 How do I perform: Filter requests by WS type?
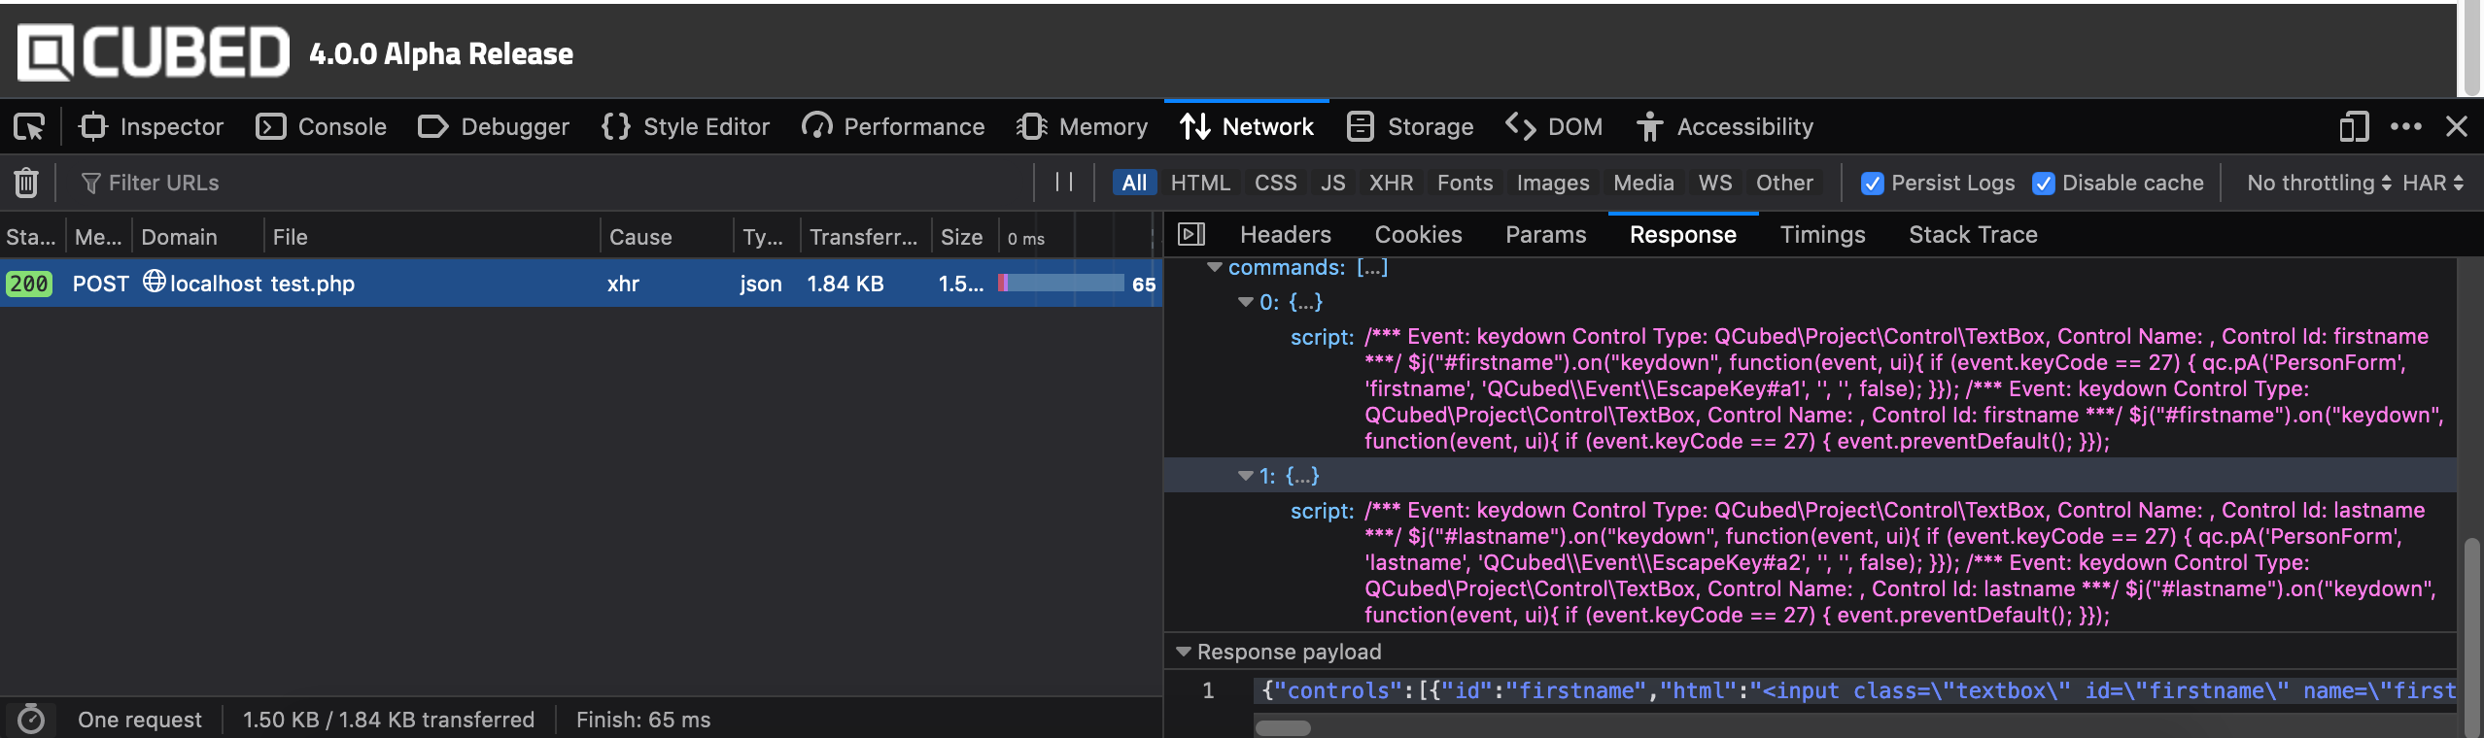(1715, 183)
